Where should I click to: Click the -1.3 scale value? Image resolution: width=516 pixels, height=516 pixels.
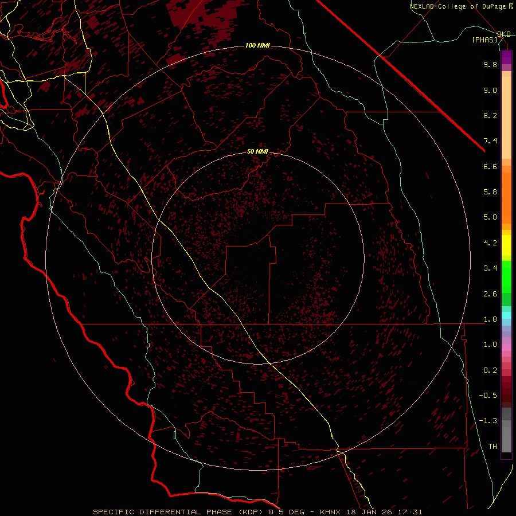click(x=488, y=421)
